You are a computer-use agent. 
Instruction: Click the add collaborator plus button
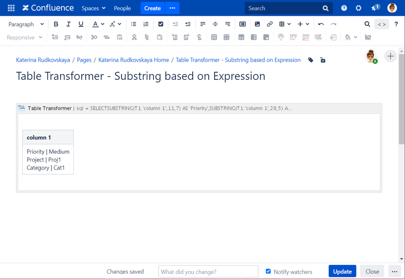[390, 56]
